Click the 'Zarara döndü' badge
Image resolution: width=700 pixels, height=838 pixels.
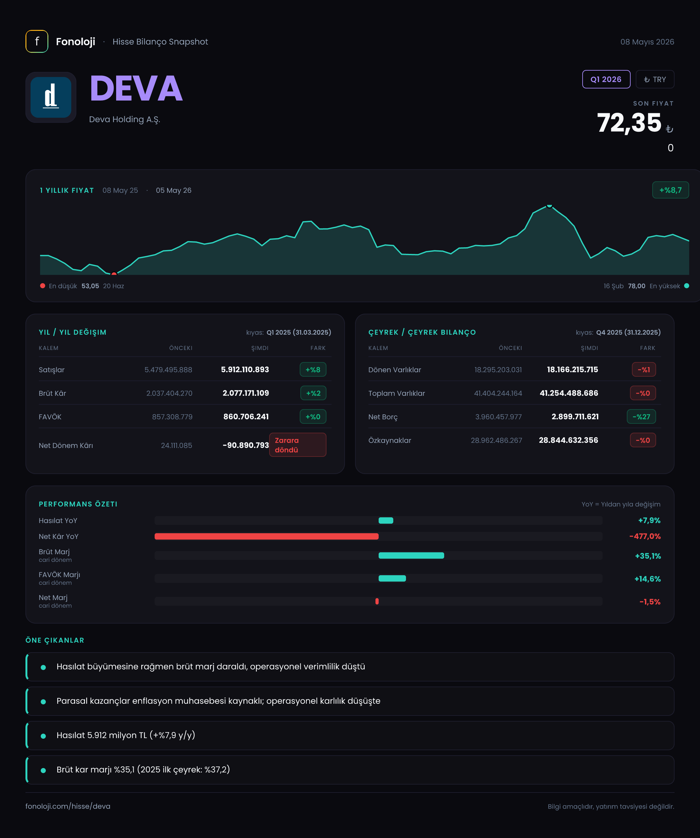(x=297, y=445)
